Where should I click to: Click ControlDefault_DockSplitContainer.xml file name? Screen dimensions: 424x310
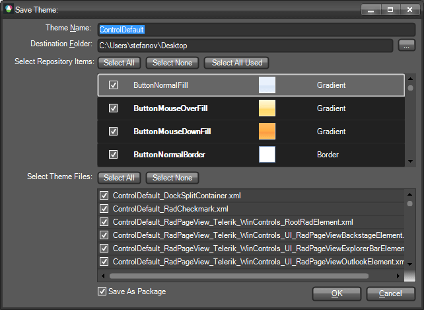click(177, 196)
